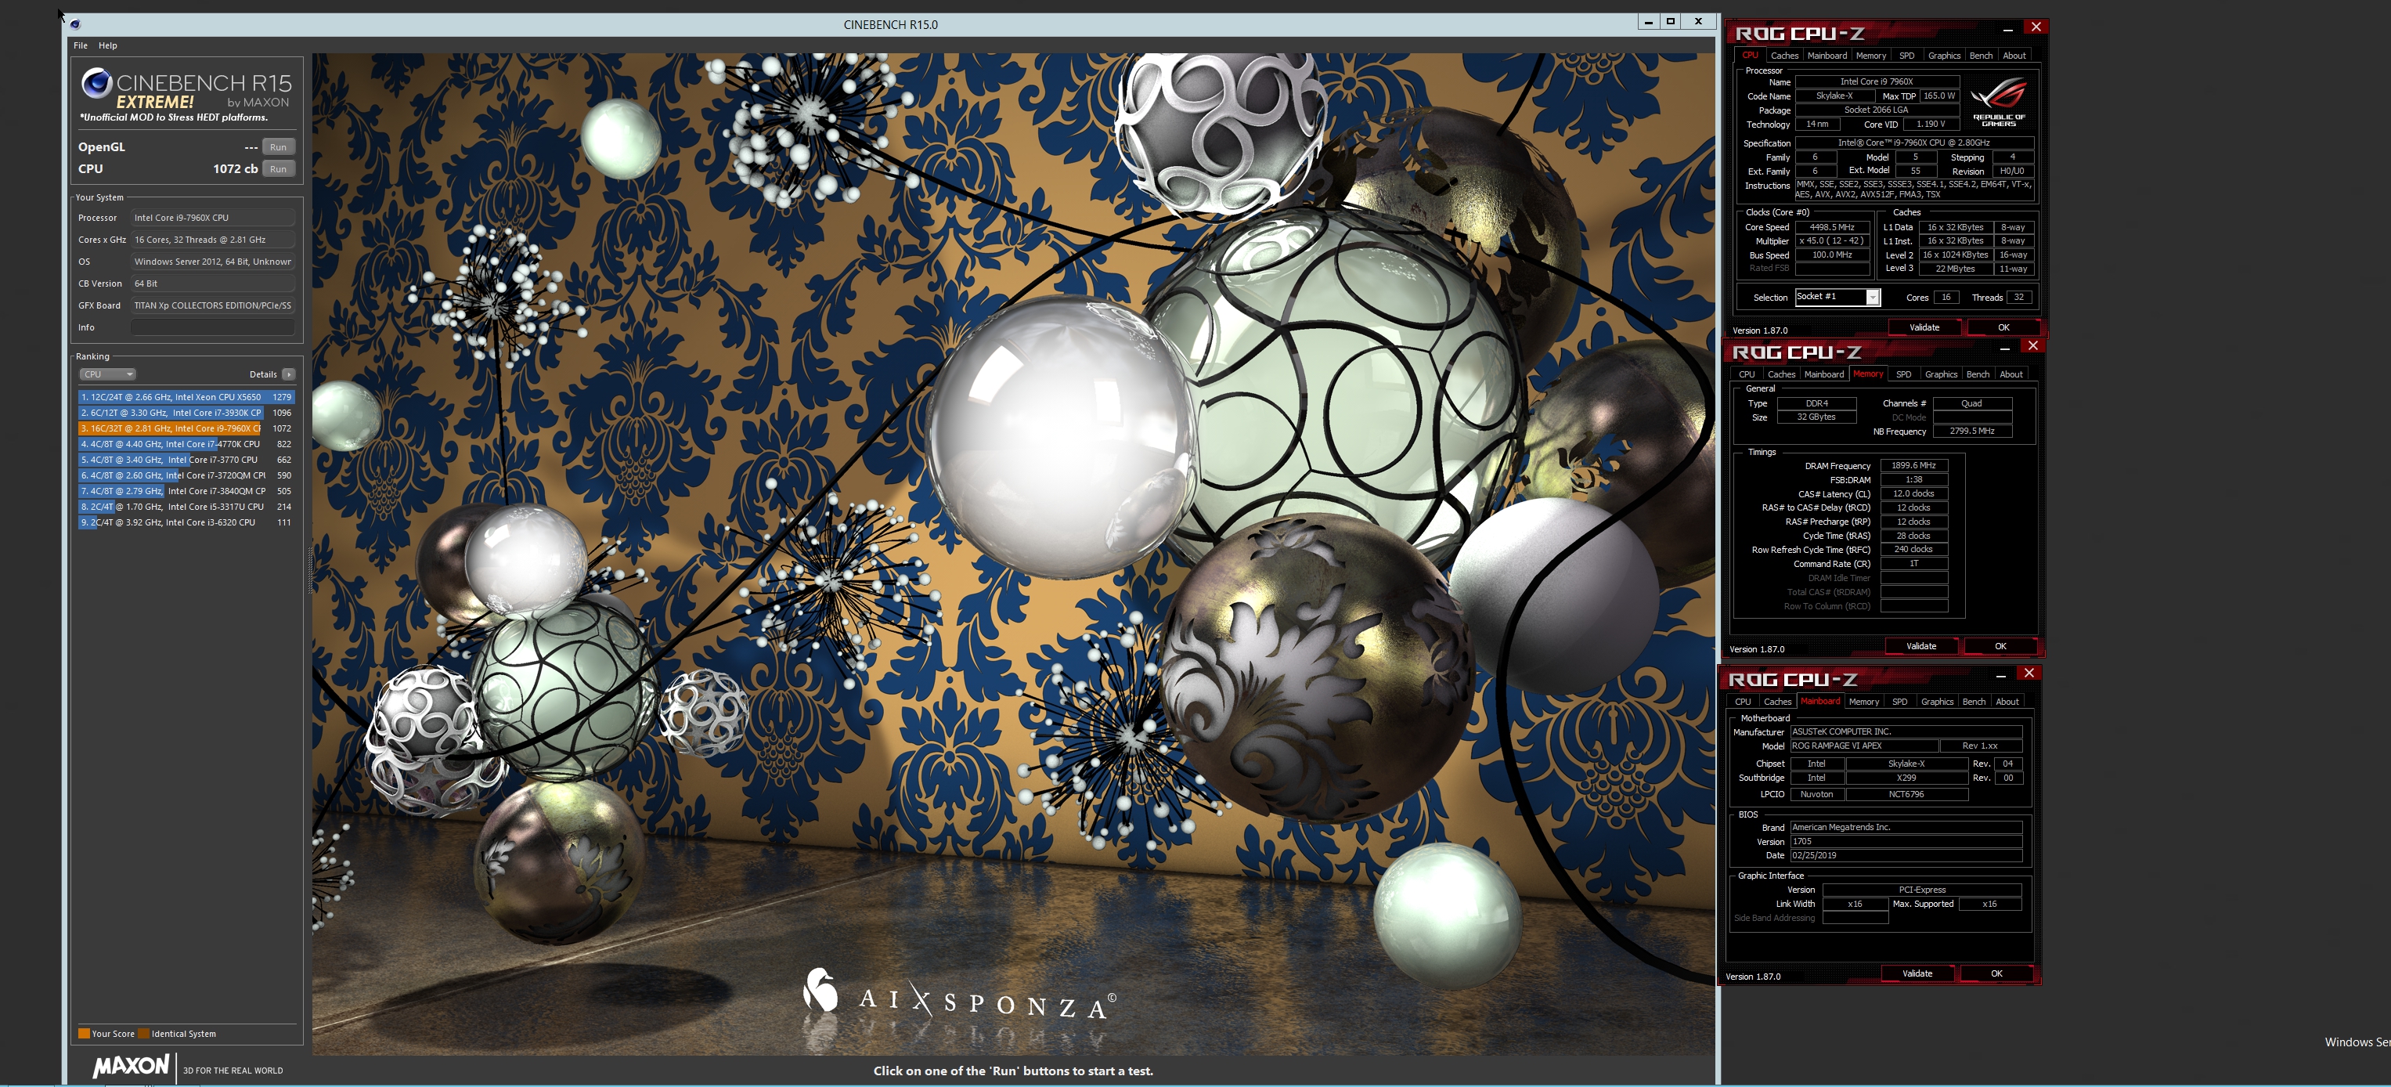
Task: Open the Help menu
Action: coord(108,45)
